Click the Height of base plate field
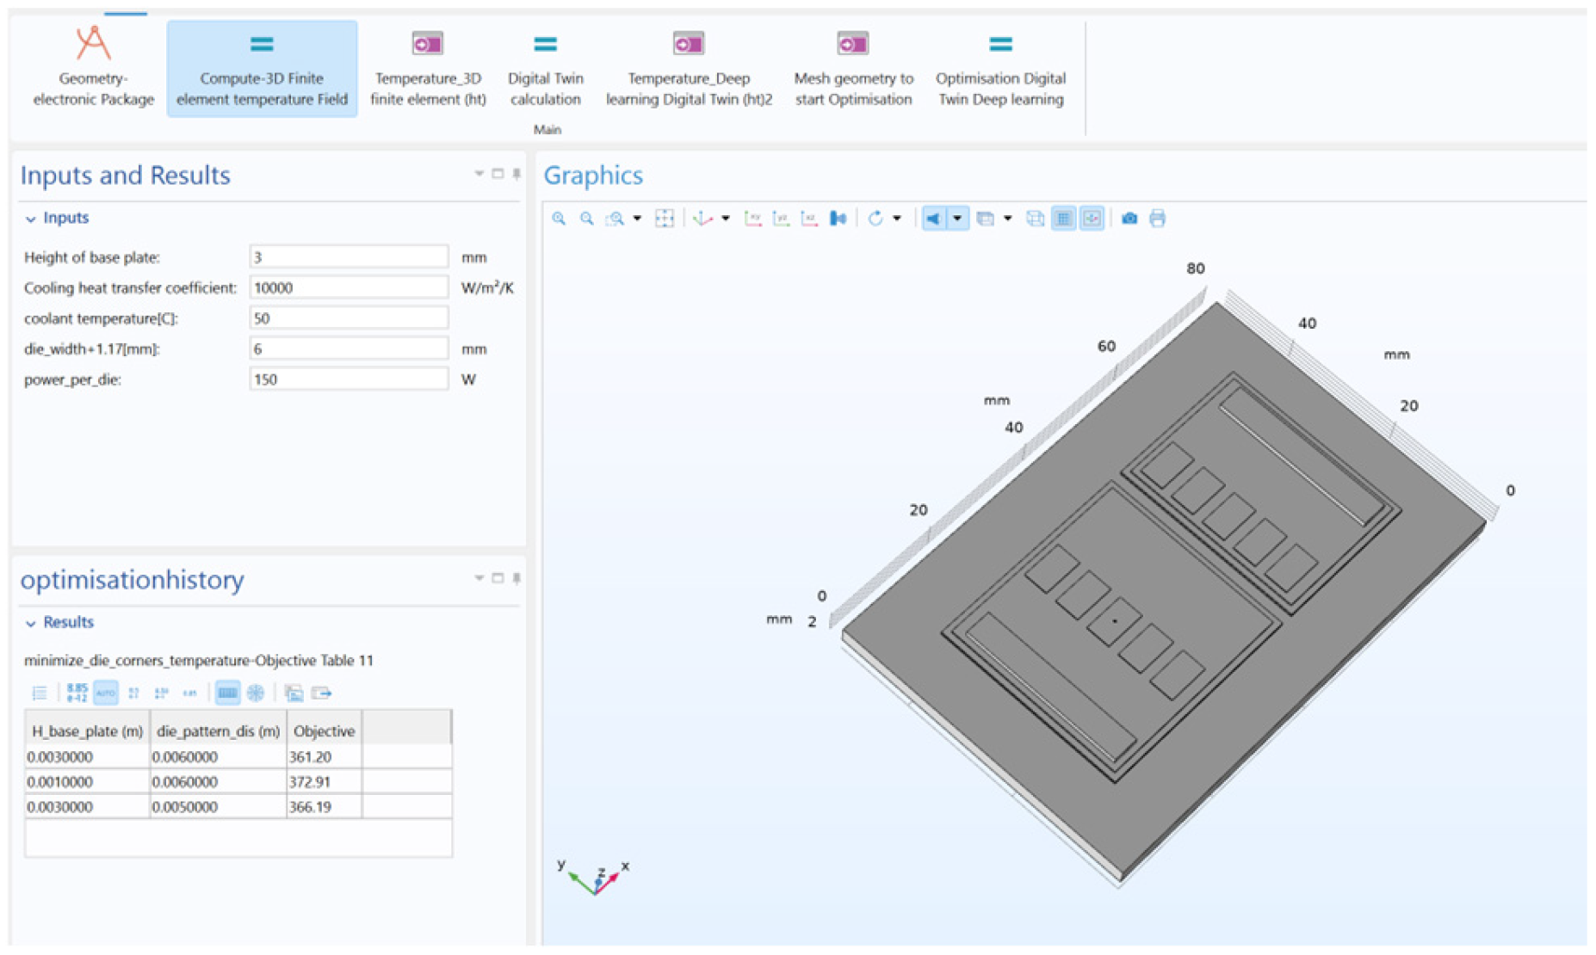This screenshot has width=1596, height=955. tap(349, 256)
